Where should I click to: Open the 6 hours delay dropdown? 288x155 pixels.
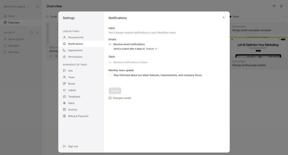(152, 49)
